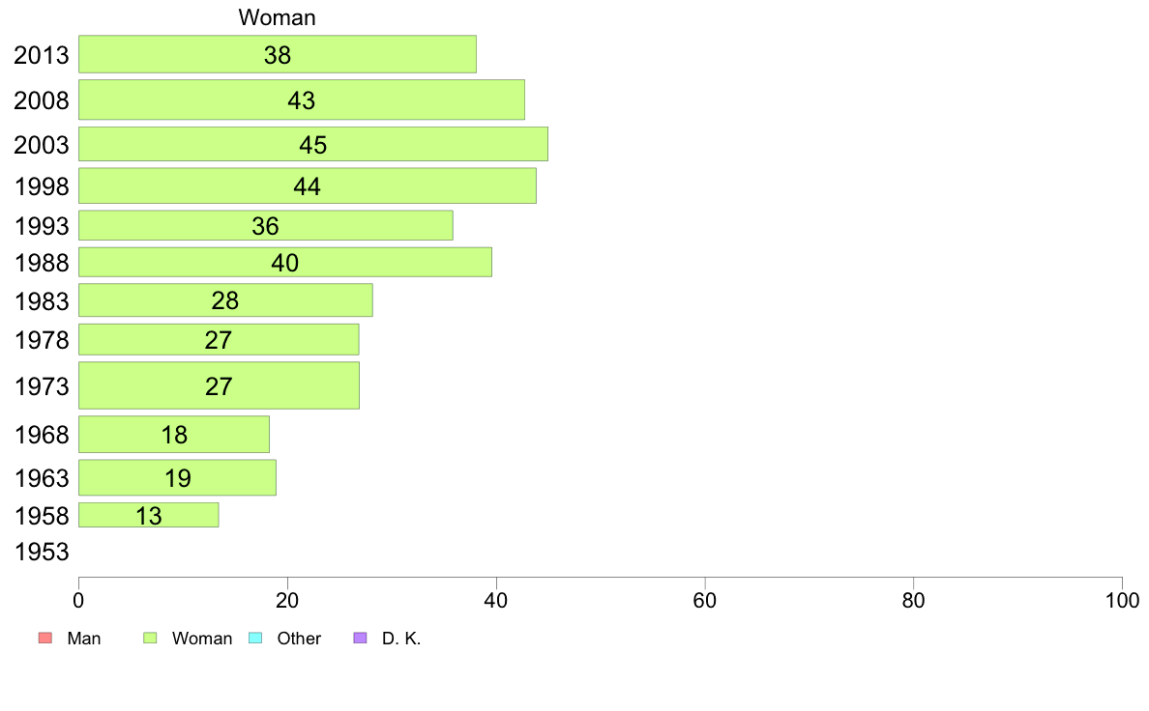Click the 1953 year axis label

coord(42,552)
